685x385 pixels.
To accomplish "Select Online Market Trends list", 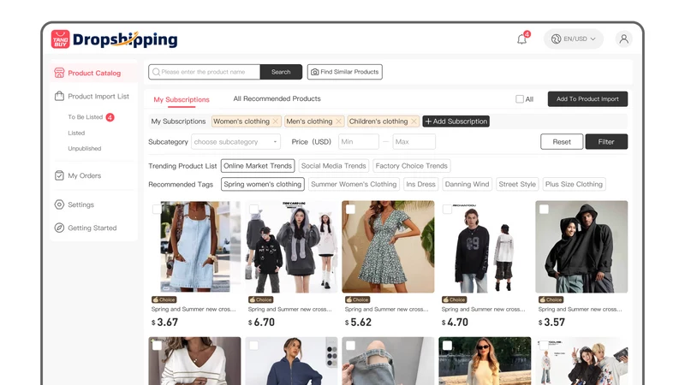I will click(258, 166).
